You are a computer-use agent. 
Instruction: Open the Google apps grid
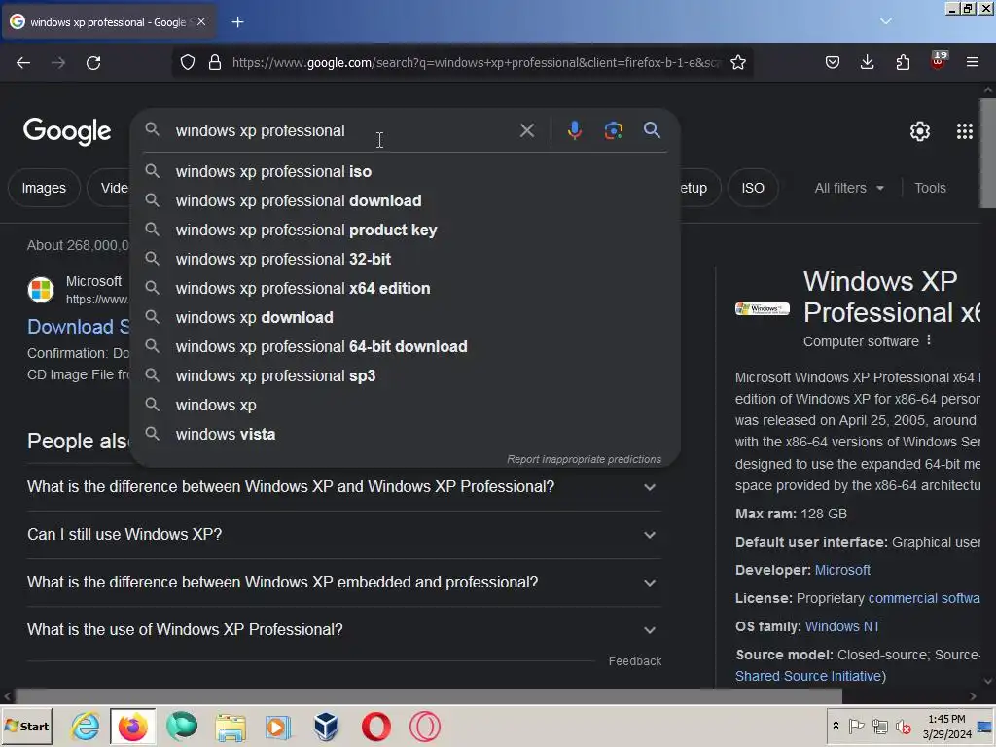click(964, 131)
